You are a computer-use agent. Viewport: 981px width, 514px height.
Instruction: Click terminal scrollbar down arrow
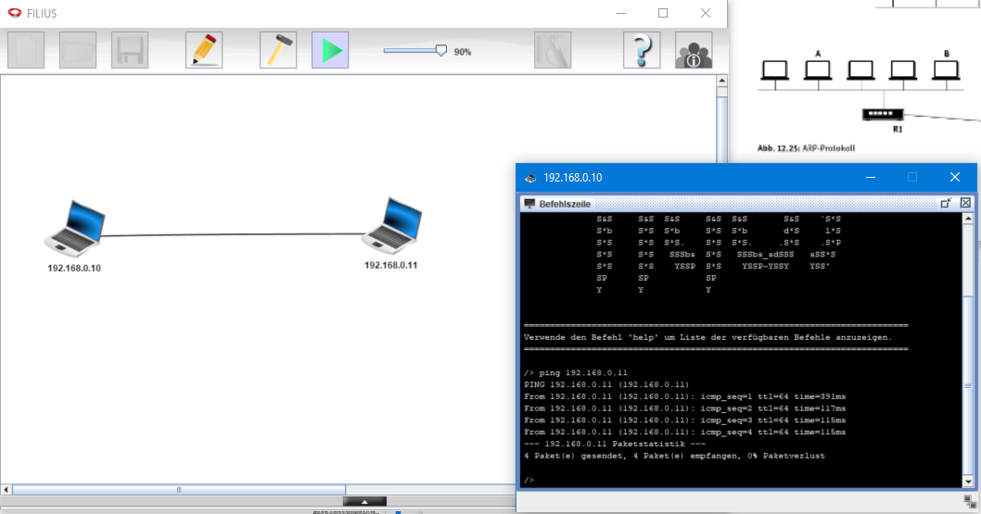pyautogui.click(x=968, y=482)
